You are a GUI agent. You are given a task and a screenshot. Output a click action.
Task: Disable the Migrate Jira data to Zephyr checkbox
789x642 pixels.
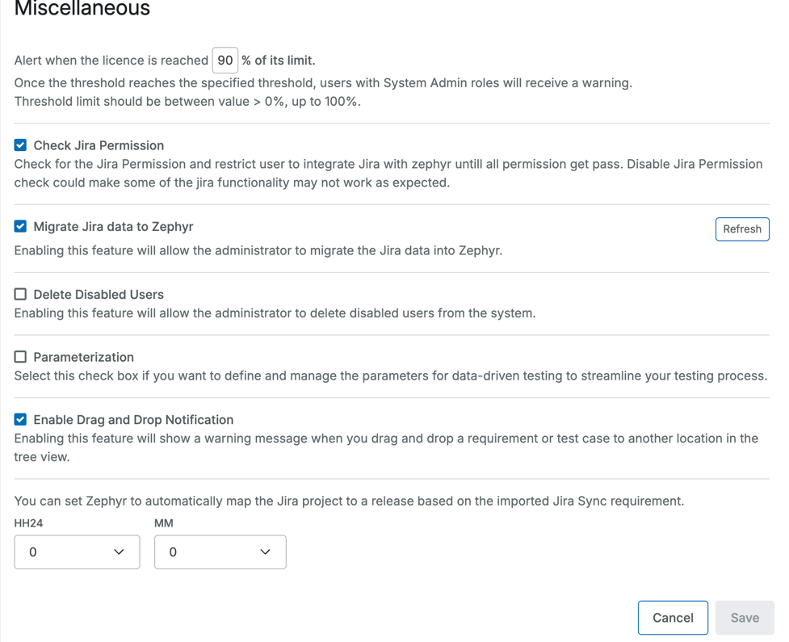click(21, 227)
